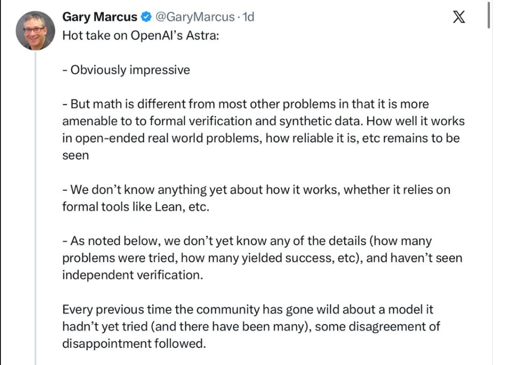
Task: Click the paragraph starting "Every previous time"
Action: click(x=251, y=326)
